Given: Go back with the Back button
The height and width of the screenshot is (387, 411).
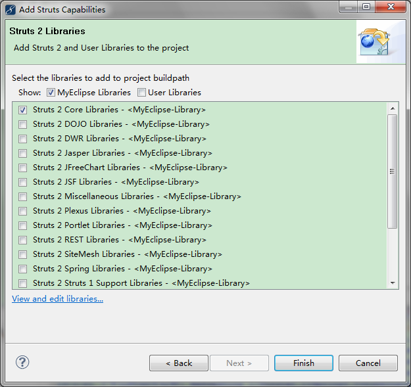Looking at the screenshot, I should pyautogui.click(x=179, y=363).
